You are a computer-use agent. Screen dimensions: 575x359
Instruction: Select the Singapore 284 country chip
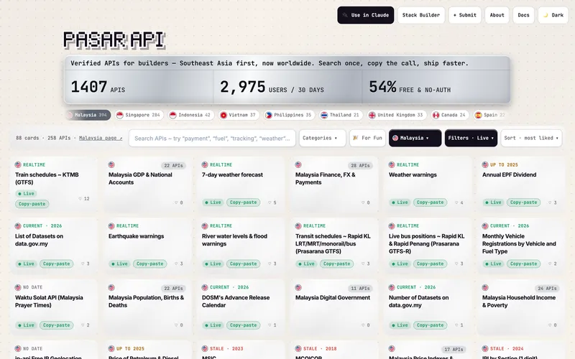coord(139,115)
